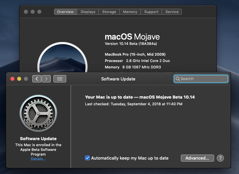Viewport: 239px width, 174px height.
Task: Click the magnifying glass in Search field
Action: (x=177, y=79)
